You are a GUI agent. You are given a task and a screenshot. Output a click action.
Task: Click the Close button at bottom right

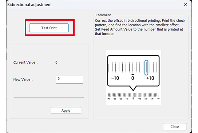pos(175,126)
